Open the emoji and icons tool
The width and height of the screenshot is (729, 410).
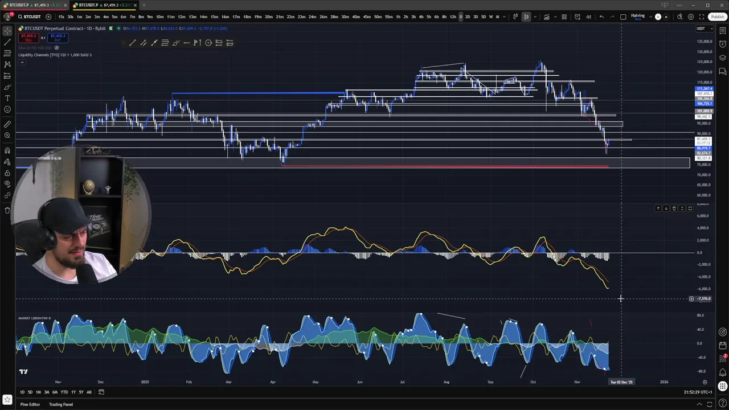pyautogui.click(x=7, y=109)
